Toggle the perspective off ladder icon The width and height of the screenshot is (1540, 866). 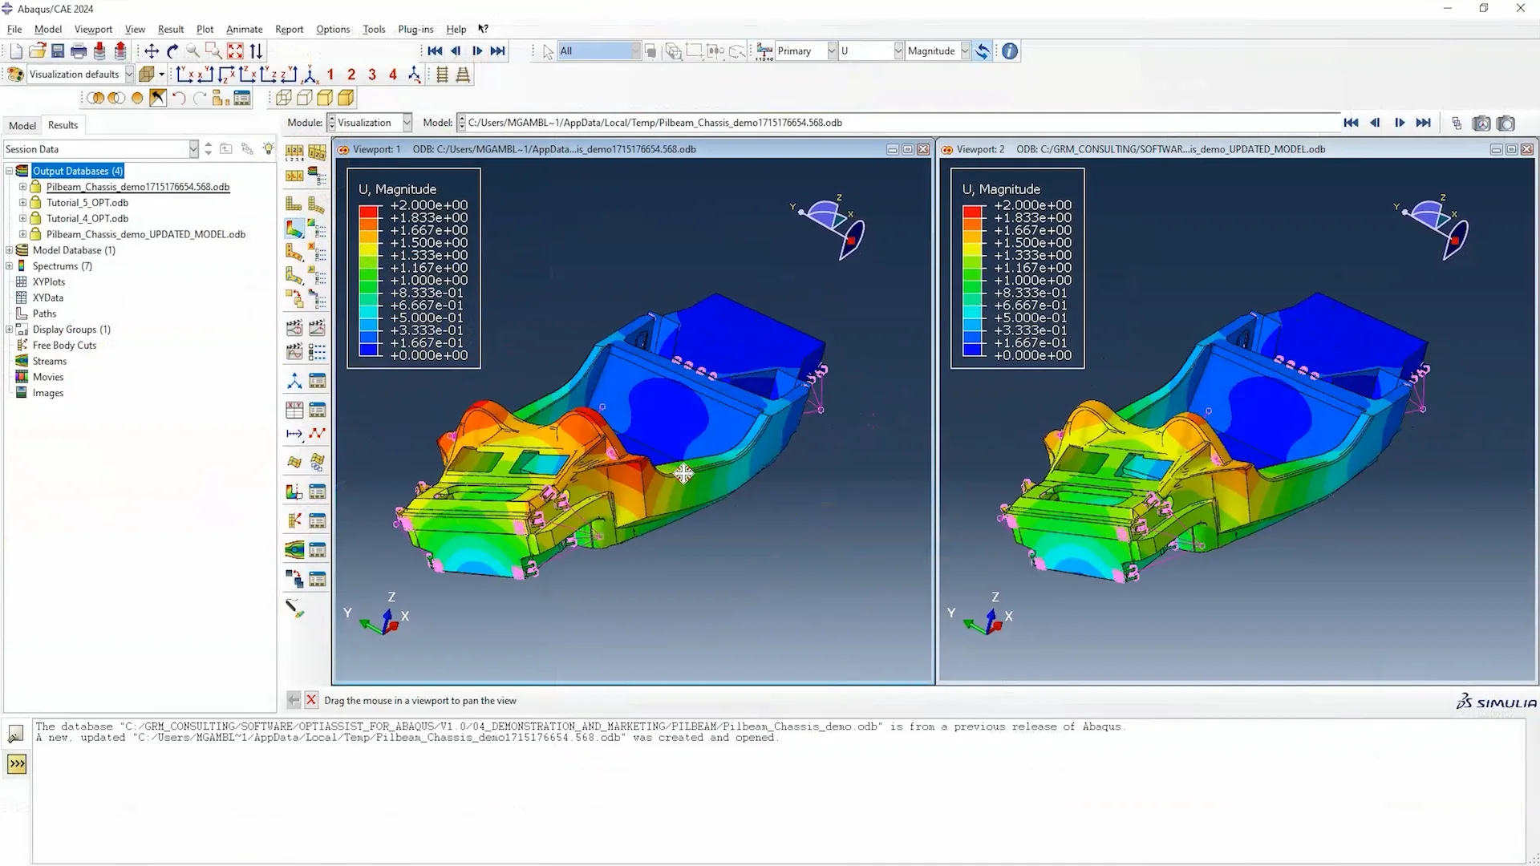coord(442,75)
